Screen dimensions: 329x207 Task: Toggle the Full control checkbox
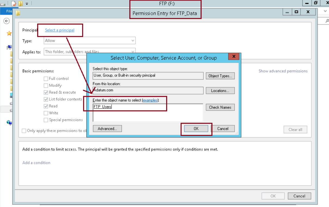tap(46, 79)
